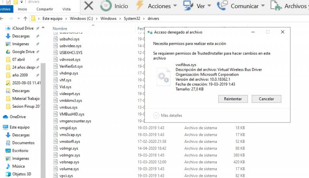Open Escritorio under Este equipo
The height and width of the screenshot is (178, 309).
tap(20, 151)
